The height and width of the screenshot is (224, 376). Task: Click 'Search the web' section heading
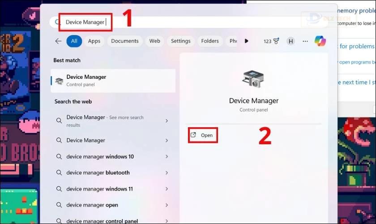pyautogui.click(x=73, y=102)
